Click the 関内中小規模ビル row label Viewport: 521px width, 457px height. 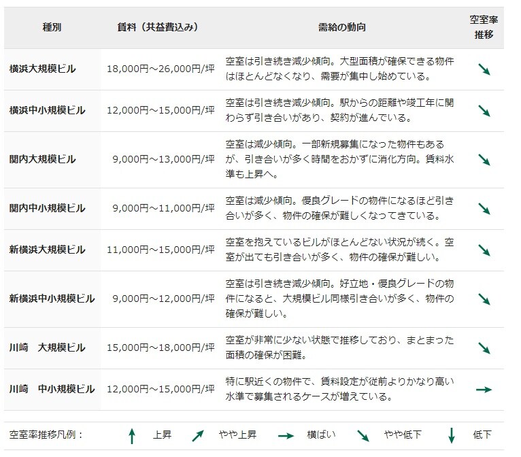click(x=48, y=209)
